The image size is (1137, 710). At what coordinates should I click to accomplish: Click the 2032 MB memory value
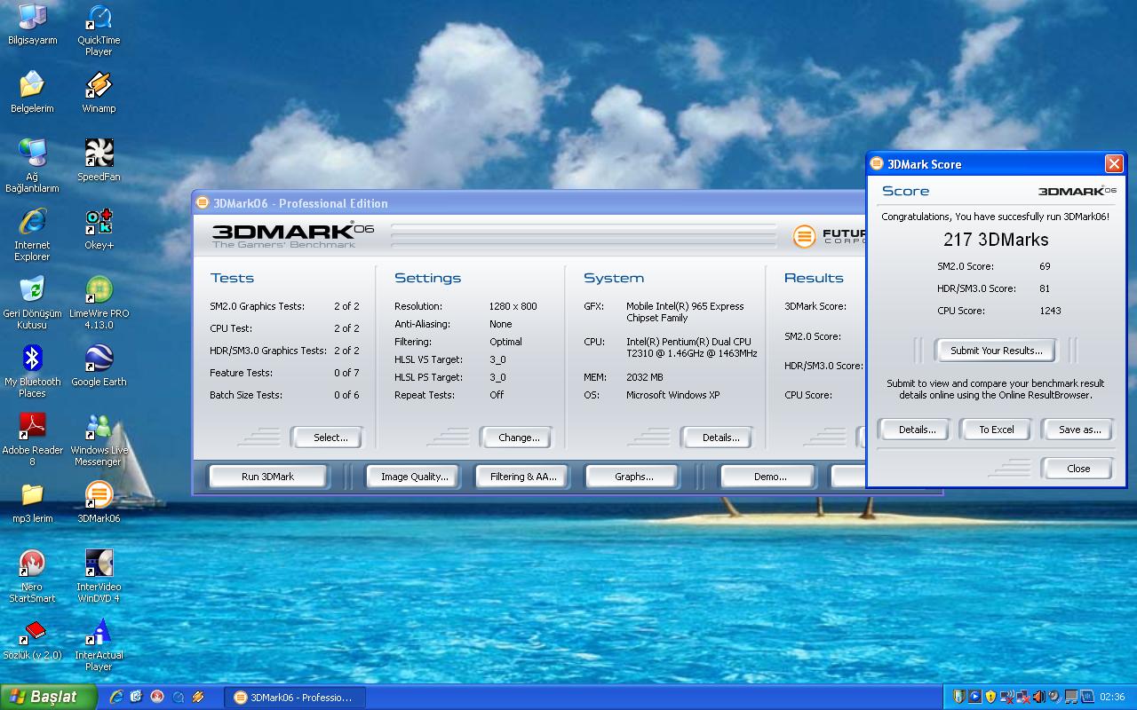pos(645,377)
